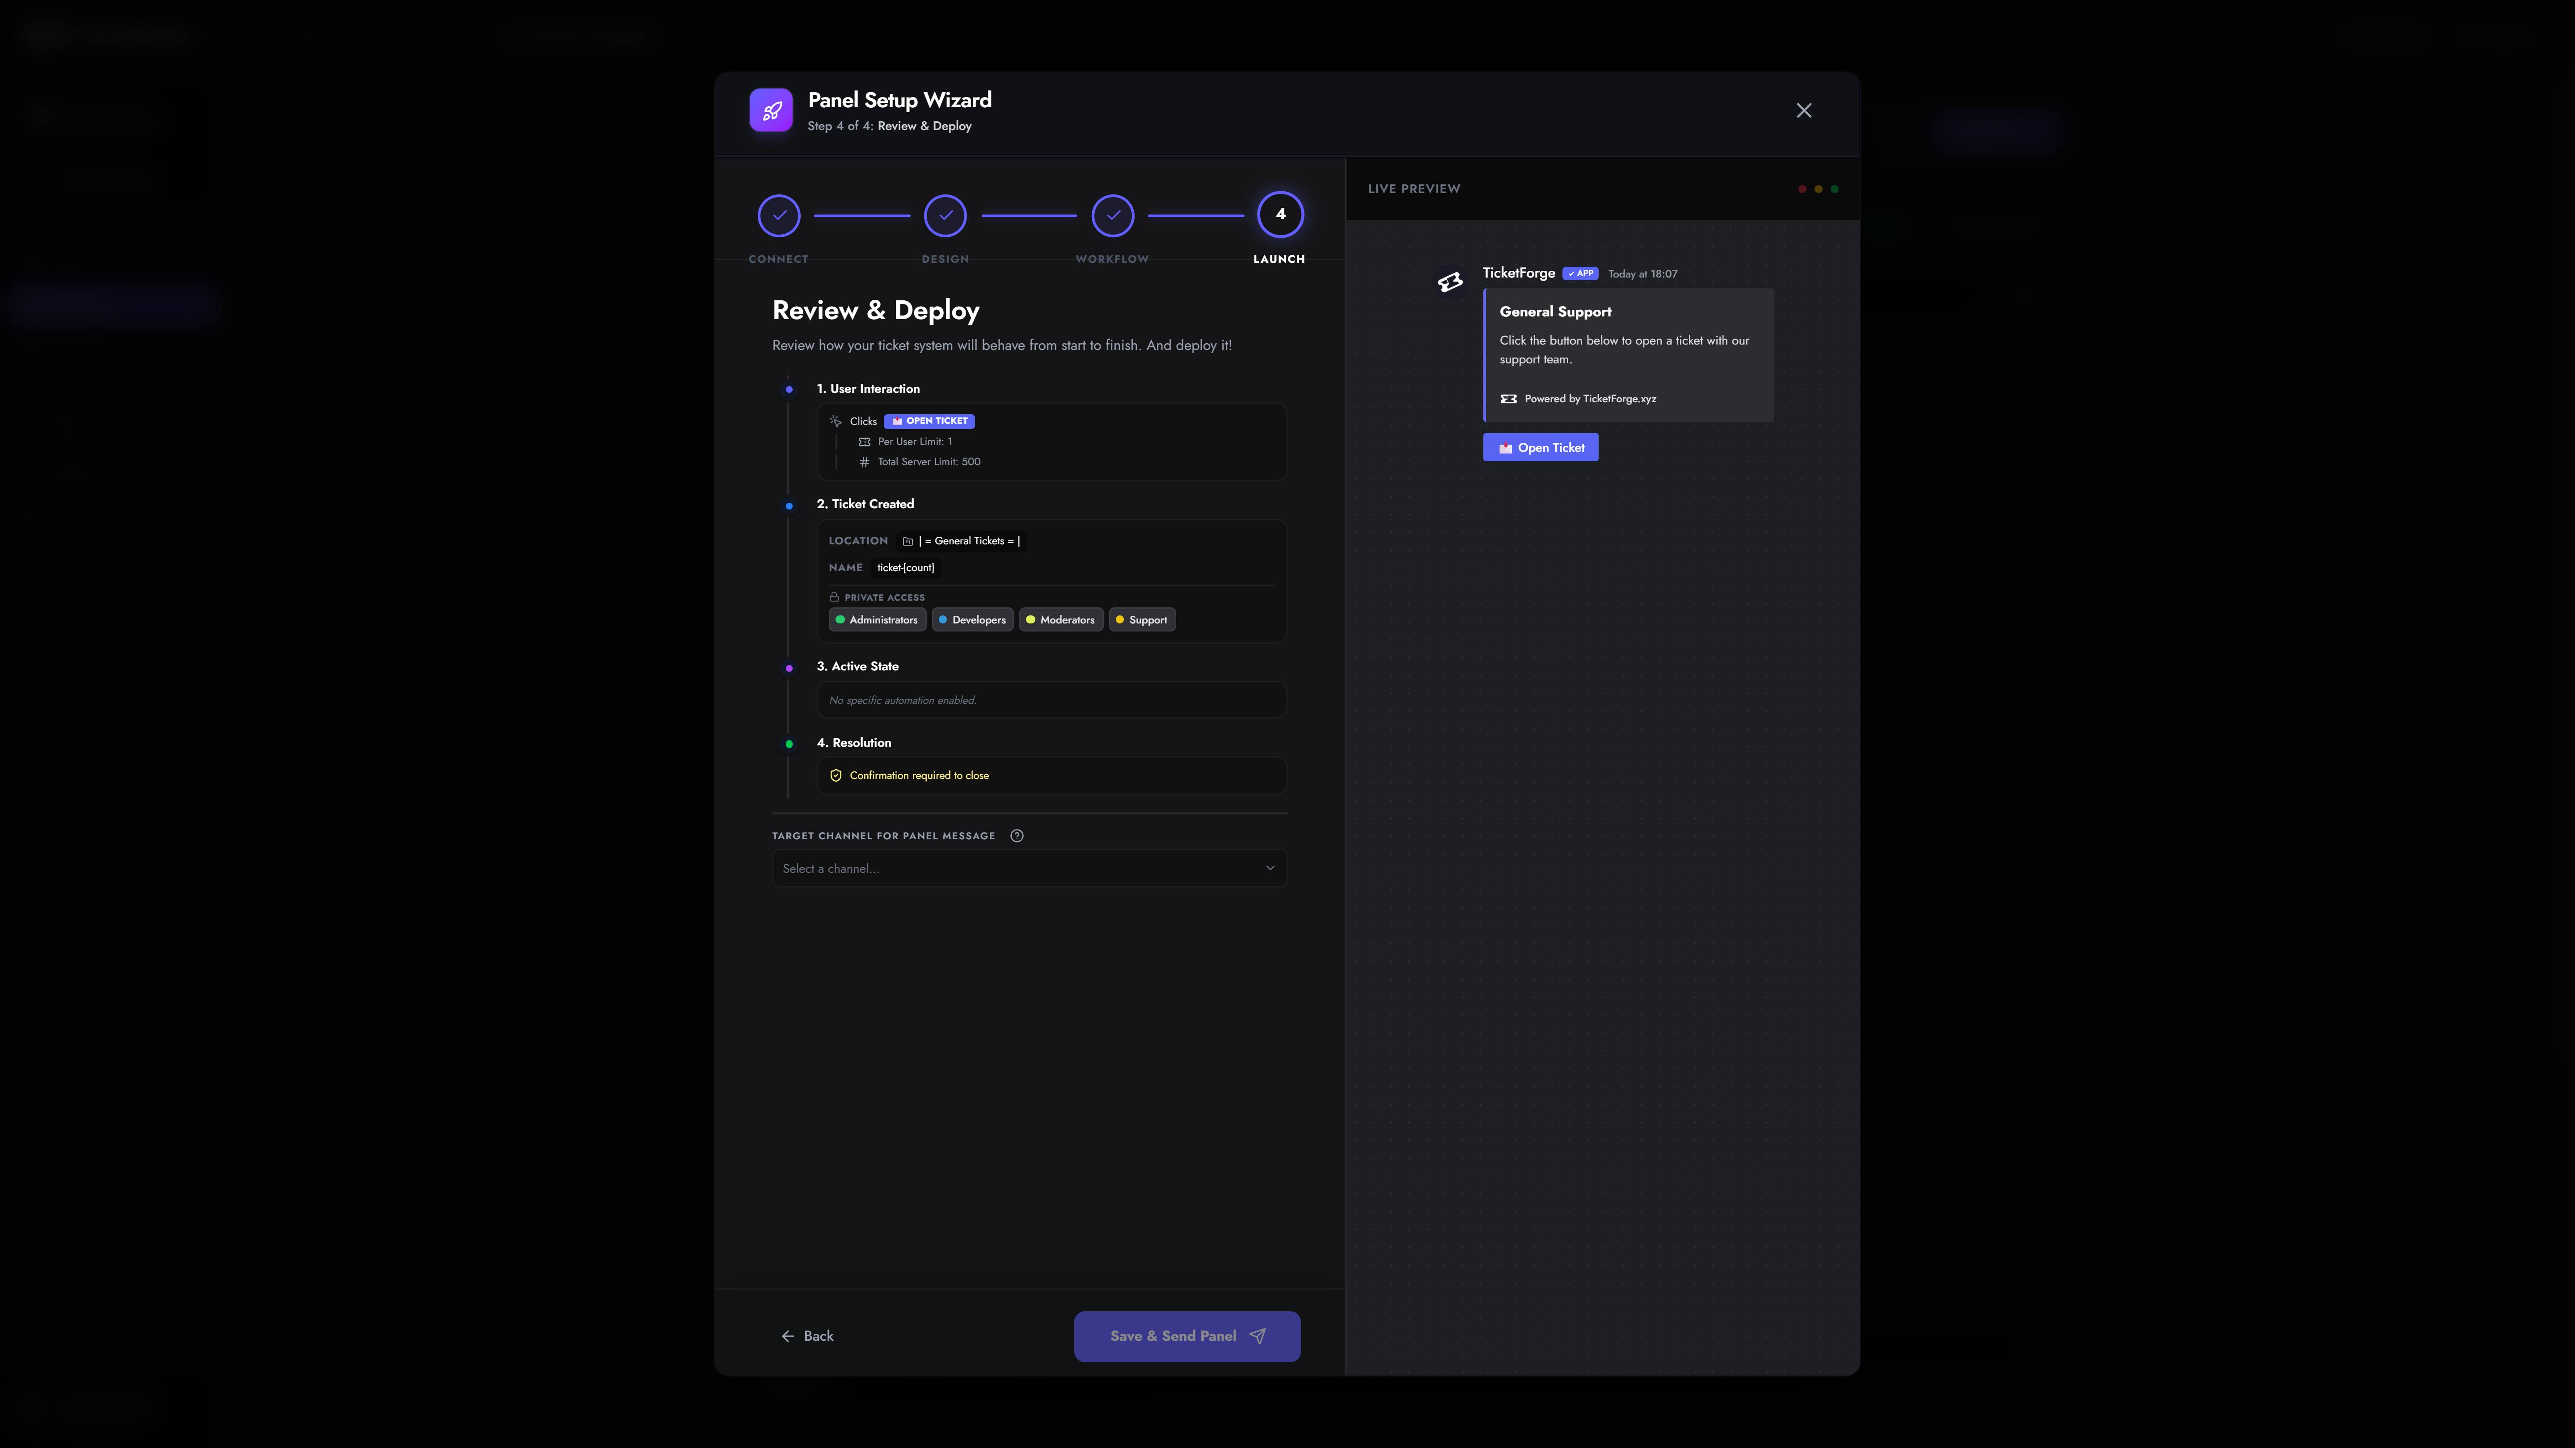The height and width of the screenshot is (1448, 2575).
Task: Select the Support role chip
Action: coord(1142,619)
